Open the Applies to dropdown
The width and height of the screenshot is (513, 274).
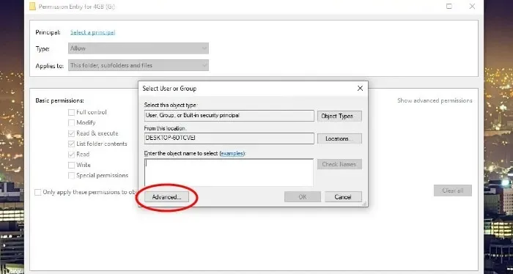pyautogui.click(x=139, y=65)
